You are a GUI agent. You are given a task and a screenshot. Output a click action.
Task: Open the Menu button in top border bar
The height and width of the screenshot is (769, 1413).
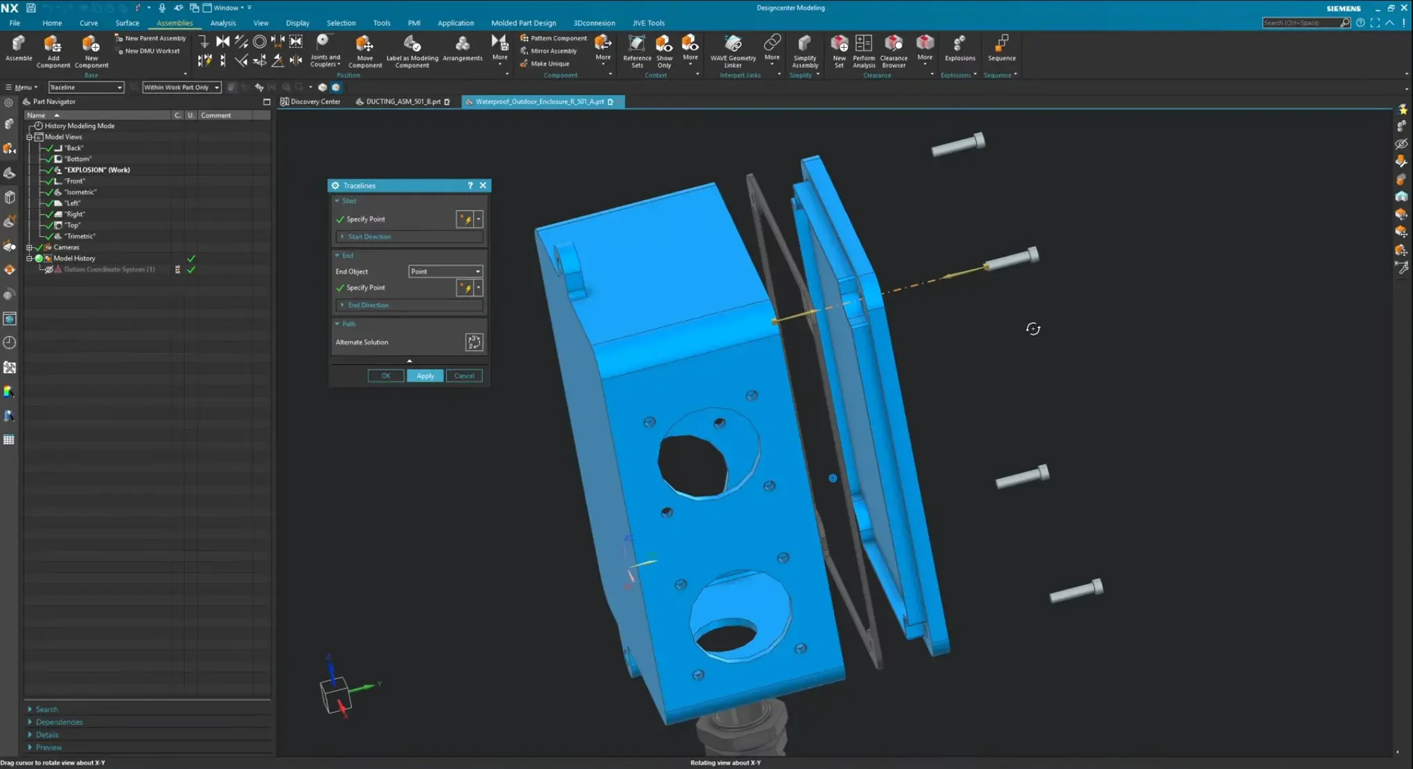pos(21,87)
